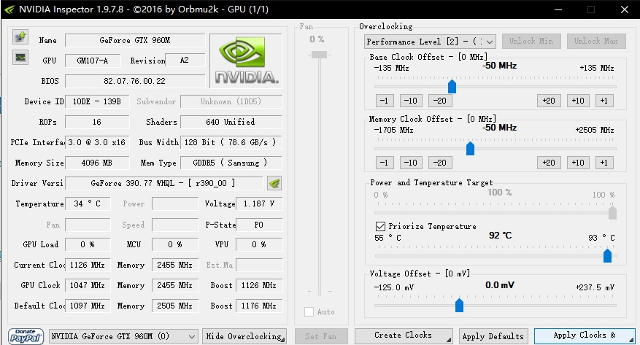640x345 pixels.
Task: Expand the Create Clocks button menu corner
Action: 449,340
